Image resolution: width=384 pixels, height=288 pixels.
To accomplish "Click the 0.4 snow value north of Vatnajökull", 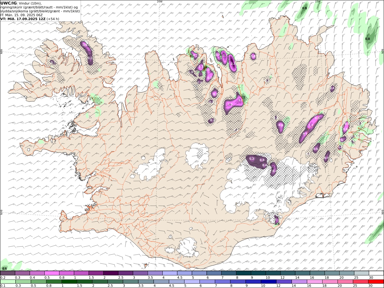I will point(265,165).
